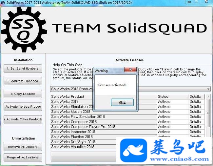Image resolution: width=213 pixels, height=166 pixels.
Task: Open Details for Composer Player Pro 2018
Action: click(x=197, y=127)
